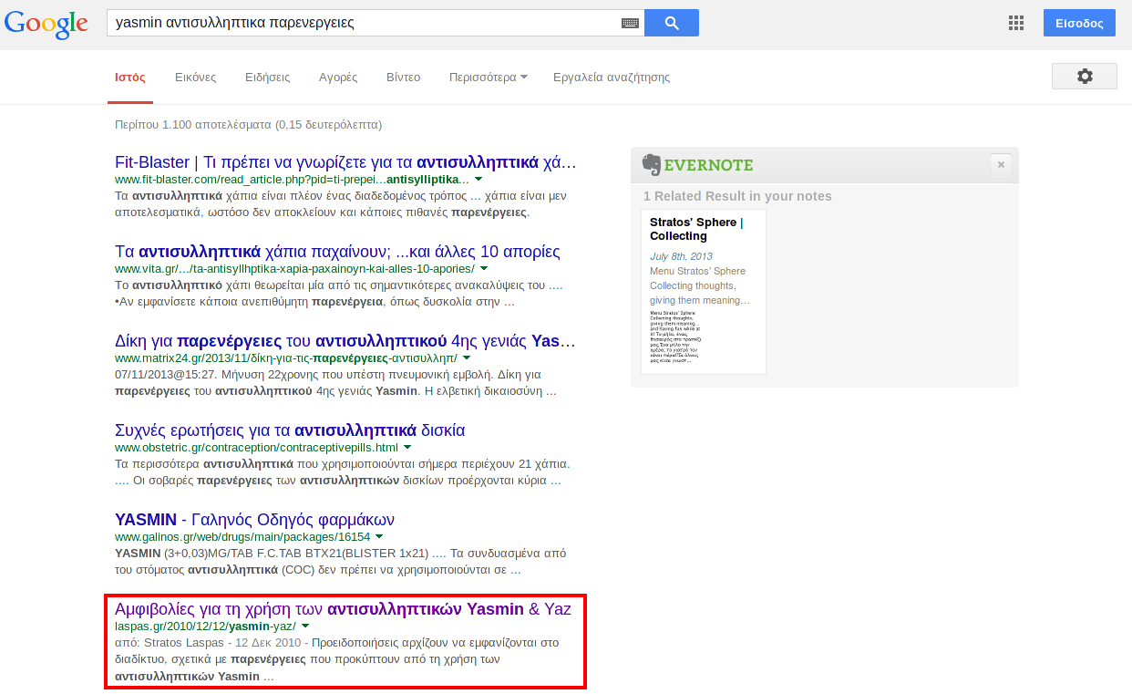This screenshot has height=694, width=1132.
Task: Expand the arrow next to www.vita.gr URL
Action: point(484,269)
